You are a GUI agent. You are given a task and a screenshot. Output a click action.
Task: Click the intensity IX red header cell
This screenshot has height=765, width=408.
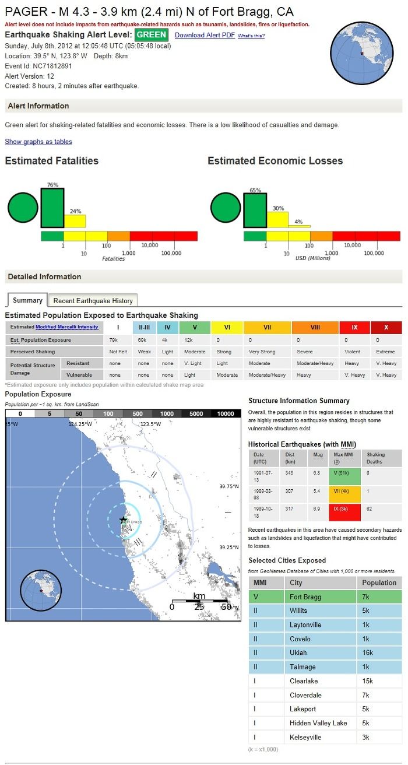point(354,328)
